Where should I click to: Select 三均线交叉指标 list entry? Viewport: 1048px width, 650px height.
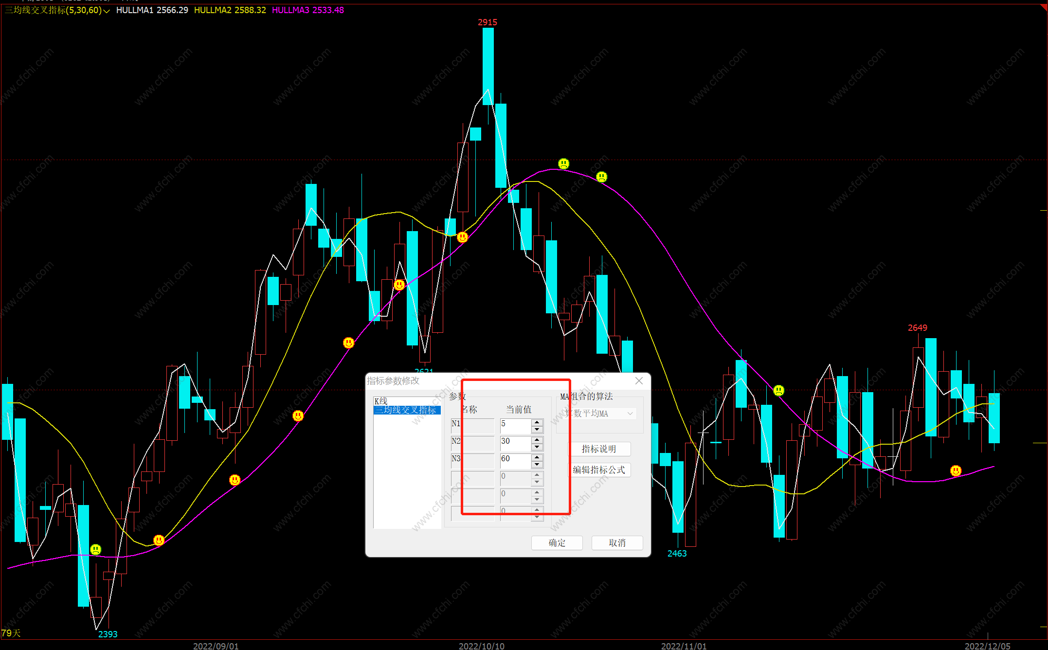(x=406, y=410)
